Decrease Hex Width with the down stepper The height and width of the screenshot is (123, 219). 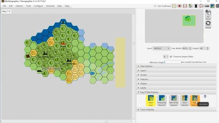190,49
